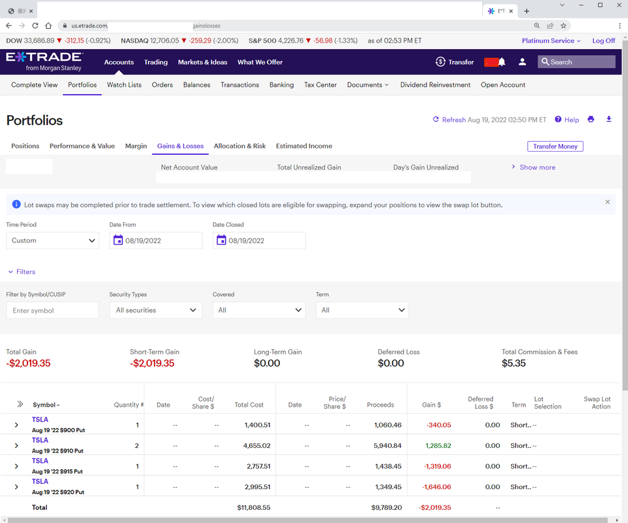Screen dimensions: 628x523
Task: Switch to Margin tab
Action: (x=136, y=146)
